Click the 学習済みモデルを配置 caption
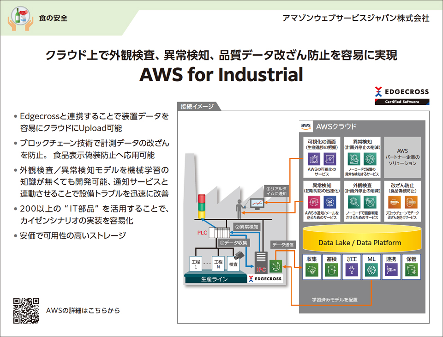 pos(335,300)
